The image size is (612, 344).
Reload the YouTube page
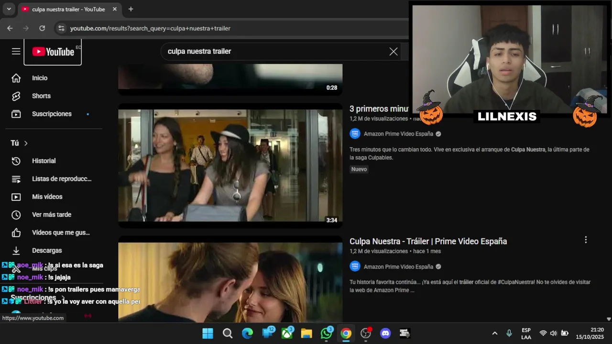point(42,28)
